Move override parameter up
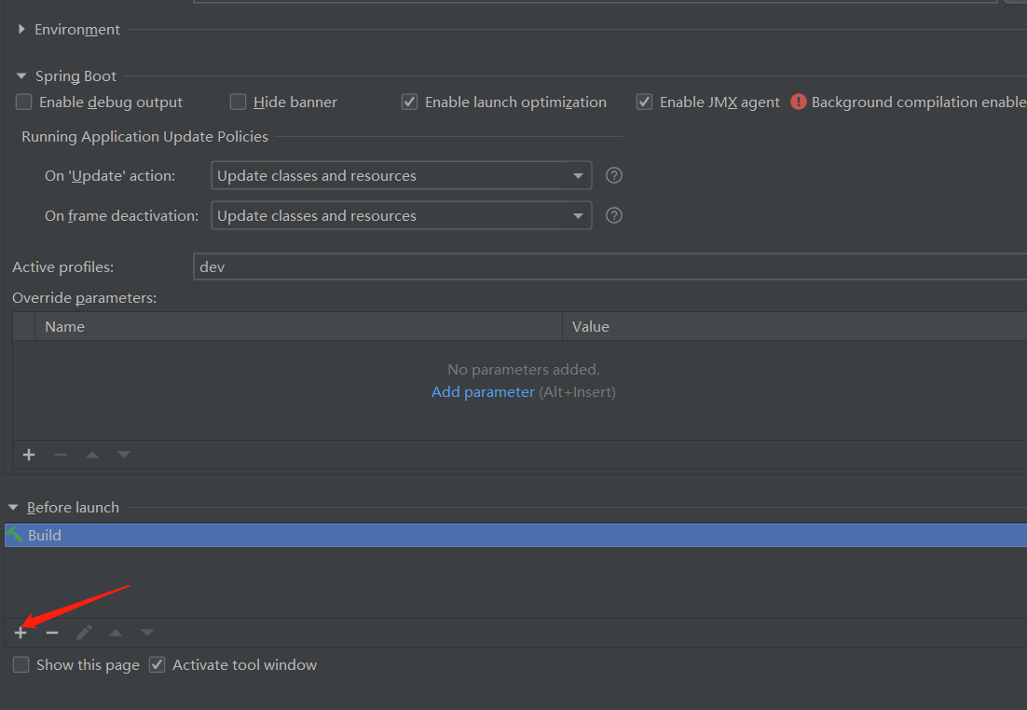The width and height of the screenshot is (1027, 710). pos(92,455)
